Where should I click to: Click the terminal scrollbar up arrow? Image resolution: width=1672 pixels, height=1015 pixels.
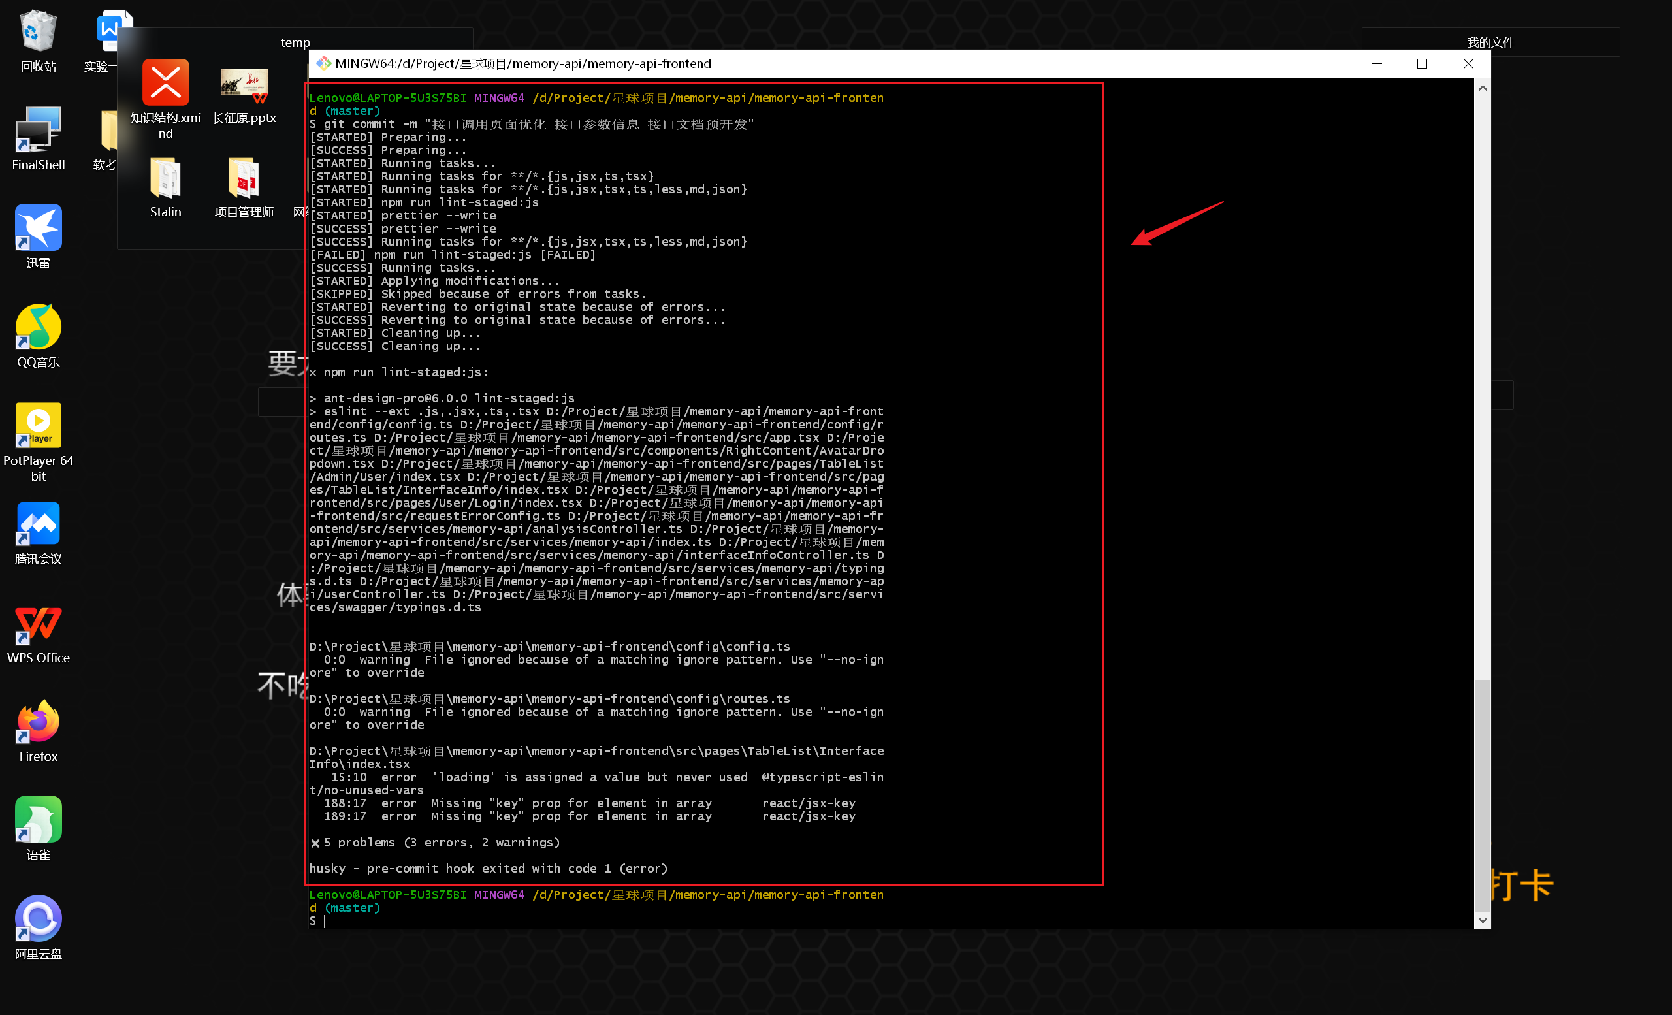pos(1483,88)
